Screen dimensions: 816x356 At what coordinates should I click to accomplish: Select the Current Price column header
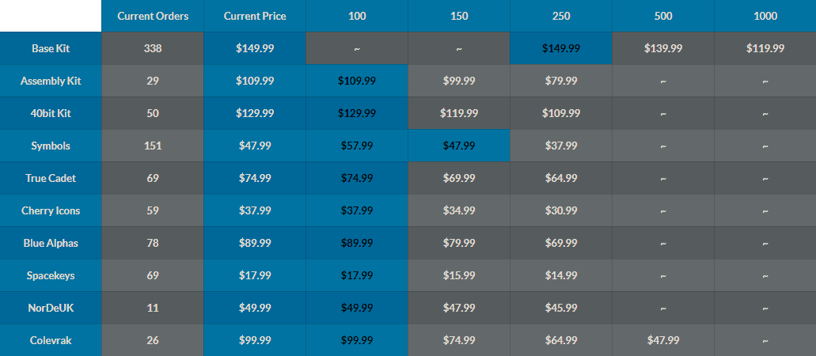[x=255, y=16]
